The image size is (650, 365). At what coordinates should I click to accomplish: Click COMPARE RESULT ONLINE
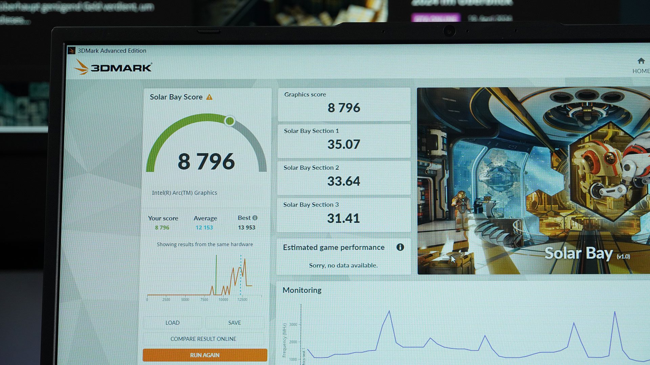click(203, 339)
